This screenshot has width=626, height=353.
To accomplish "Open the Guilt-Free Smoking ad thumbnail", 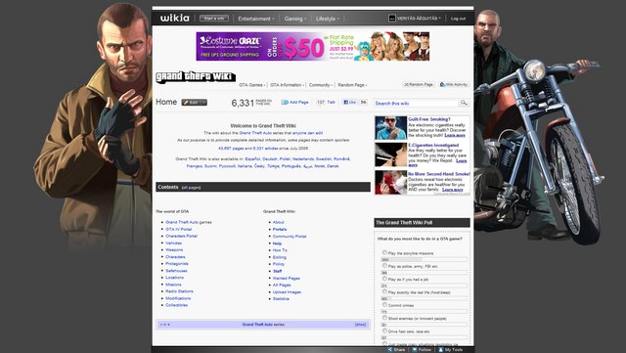I will pyautogui.click(x=390, y=128).
